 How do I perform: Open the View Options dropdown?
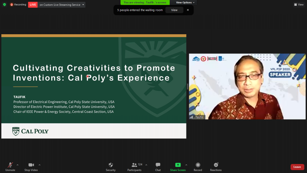[185, 2]
